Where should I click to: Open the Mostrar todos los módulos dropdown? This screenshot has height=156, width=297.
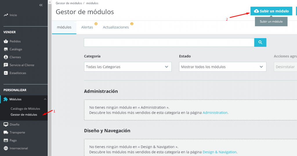click(x=222, y=67)
